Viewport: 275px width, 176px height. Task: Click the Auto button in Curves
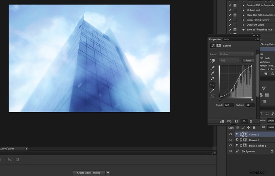pyautogui.click(x=248, y=60)
